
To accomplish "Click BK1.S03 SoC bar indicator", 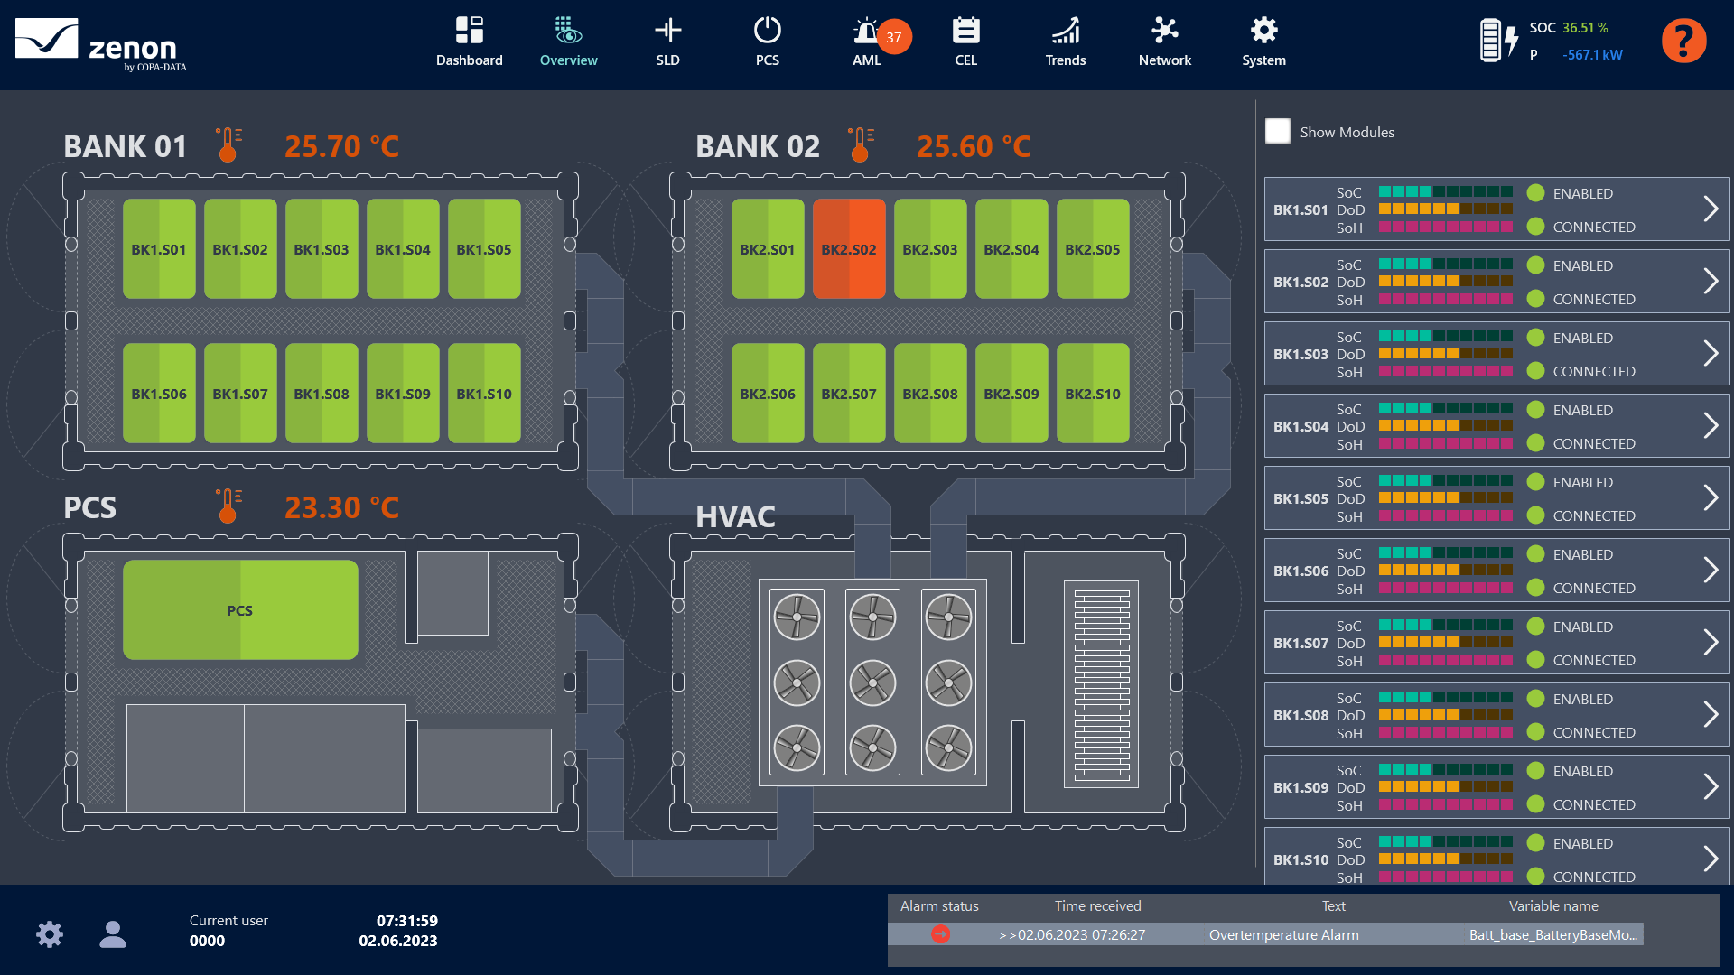I will (x=1445, y=336).
